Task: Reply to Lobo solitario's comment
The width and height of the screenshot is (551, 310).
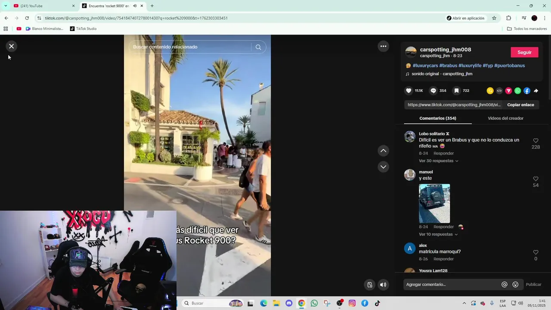Action: tap(443, 153)
